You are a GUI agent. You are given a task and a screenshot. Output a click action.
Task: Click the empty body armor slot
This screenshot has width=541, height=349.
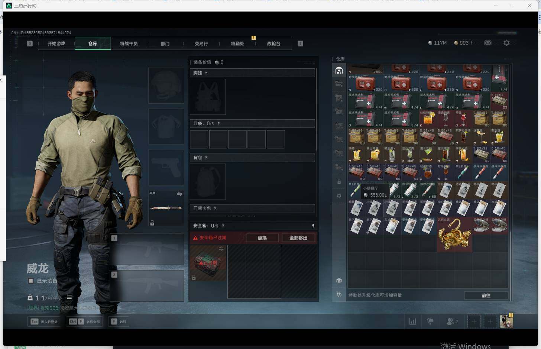[x=166, y=126]
